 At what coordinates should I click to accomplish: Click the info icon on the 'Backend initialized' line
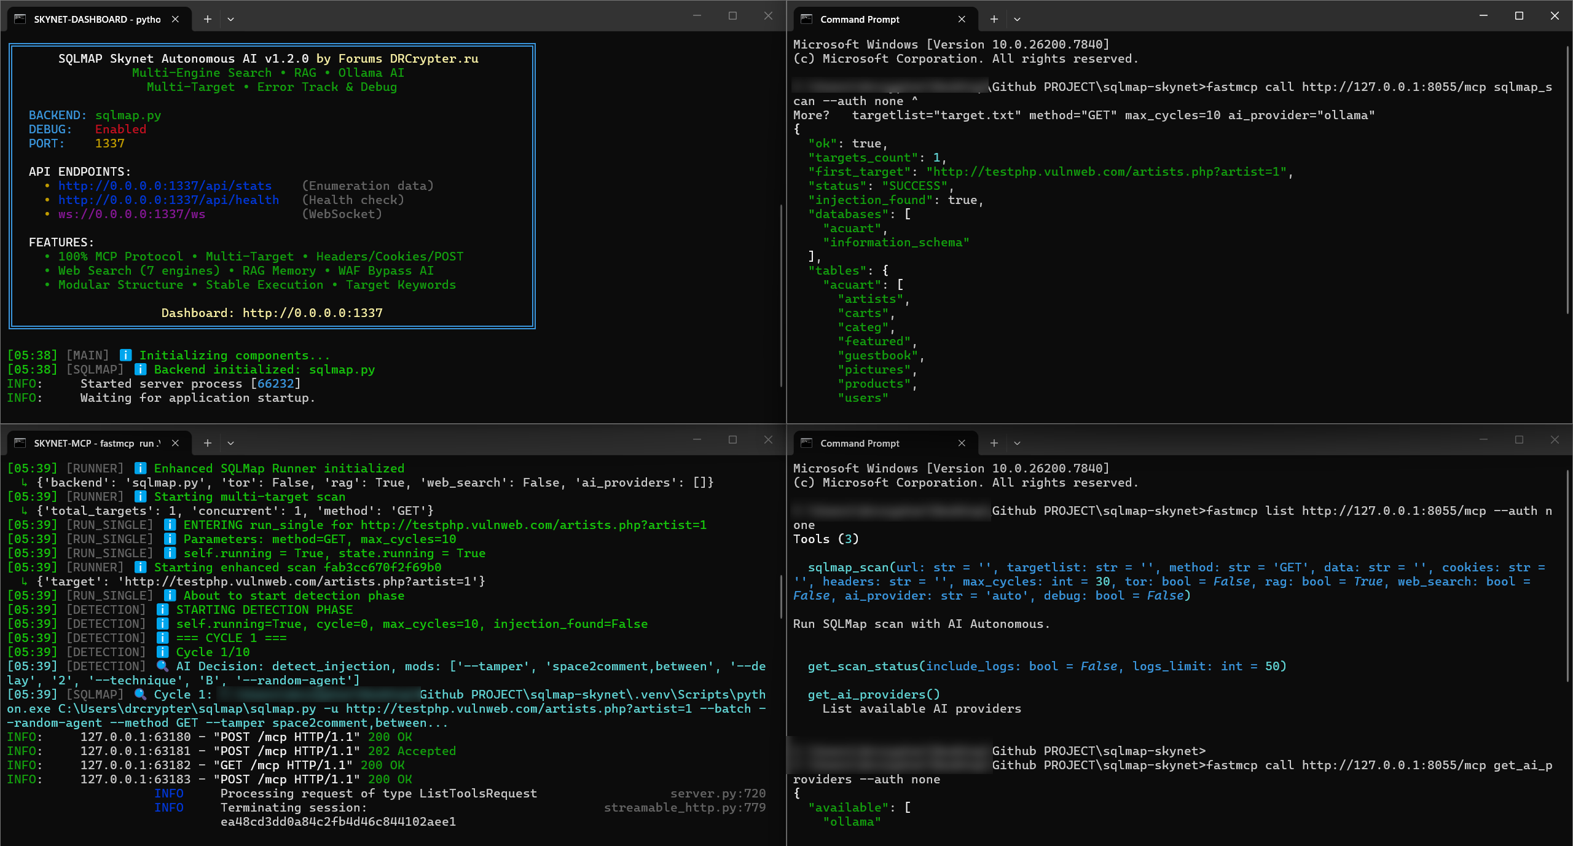point(140,369)
